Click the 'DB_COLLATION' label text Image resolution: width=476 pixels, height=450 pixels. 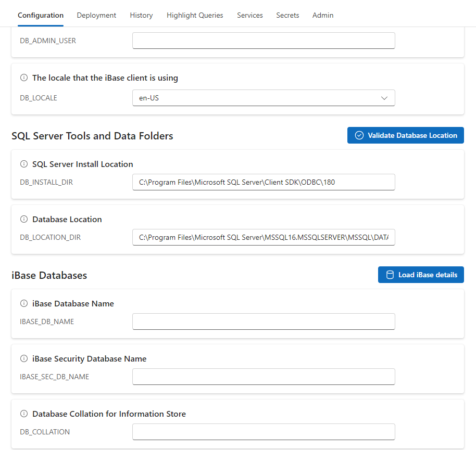tap(45, 432)
